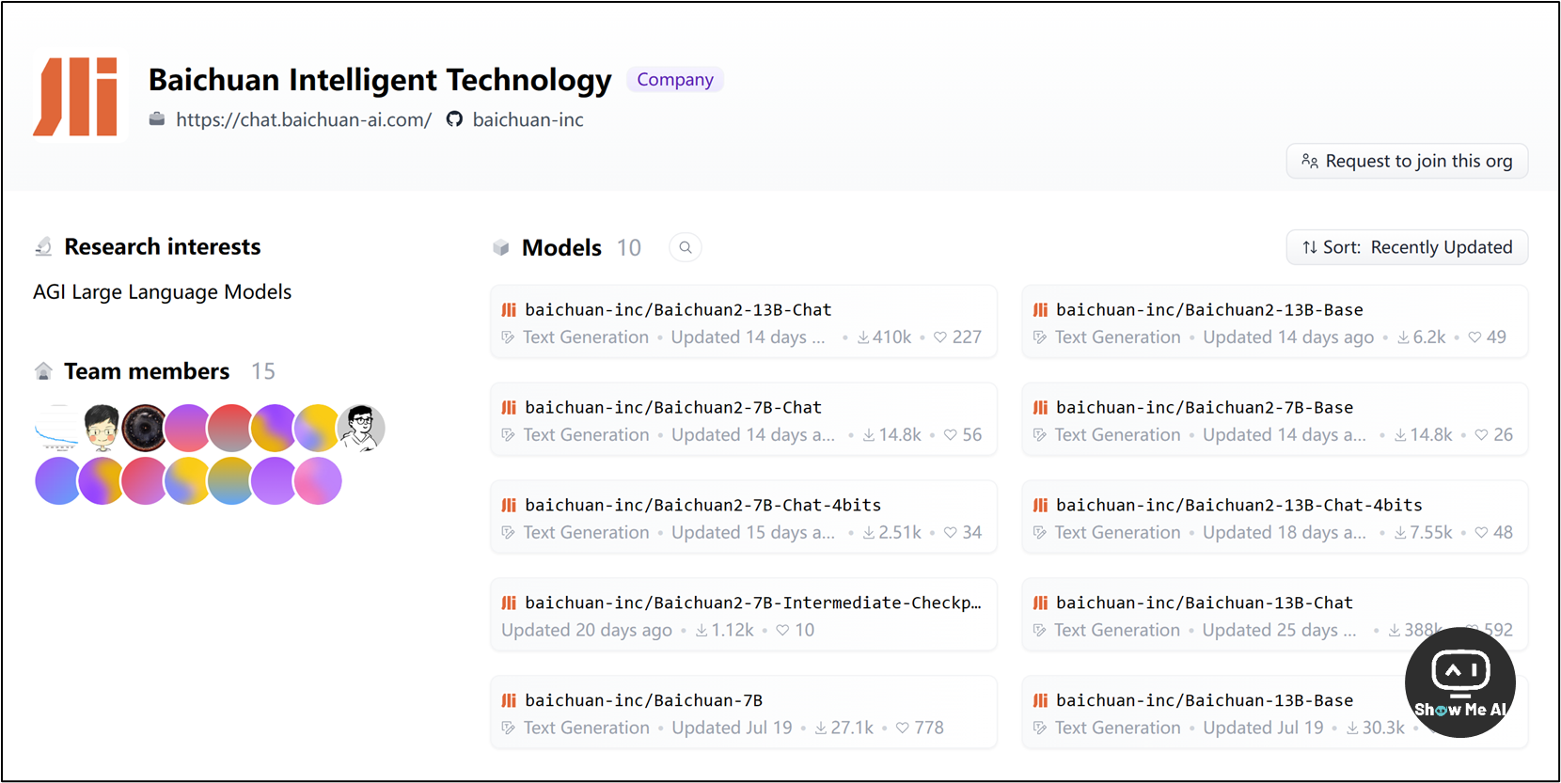1561x783 pixels.
Task: Click download icon on Baichuan2-7B-Chat-4bits card
Action: coord(869,533)
